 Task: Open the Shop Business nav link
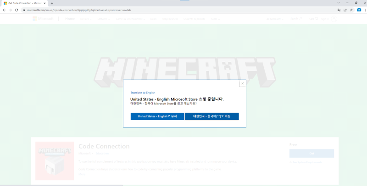pyautogui.click(x=170, y=19)
